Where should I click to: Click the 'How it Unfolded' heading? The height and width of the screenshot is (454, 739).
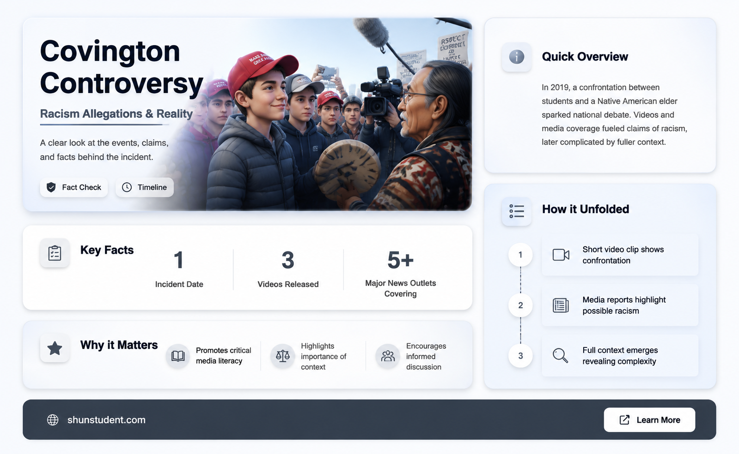[586, 209]
